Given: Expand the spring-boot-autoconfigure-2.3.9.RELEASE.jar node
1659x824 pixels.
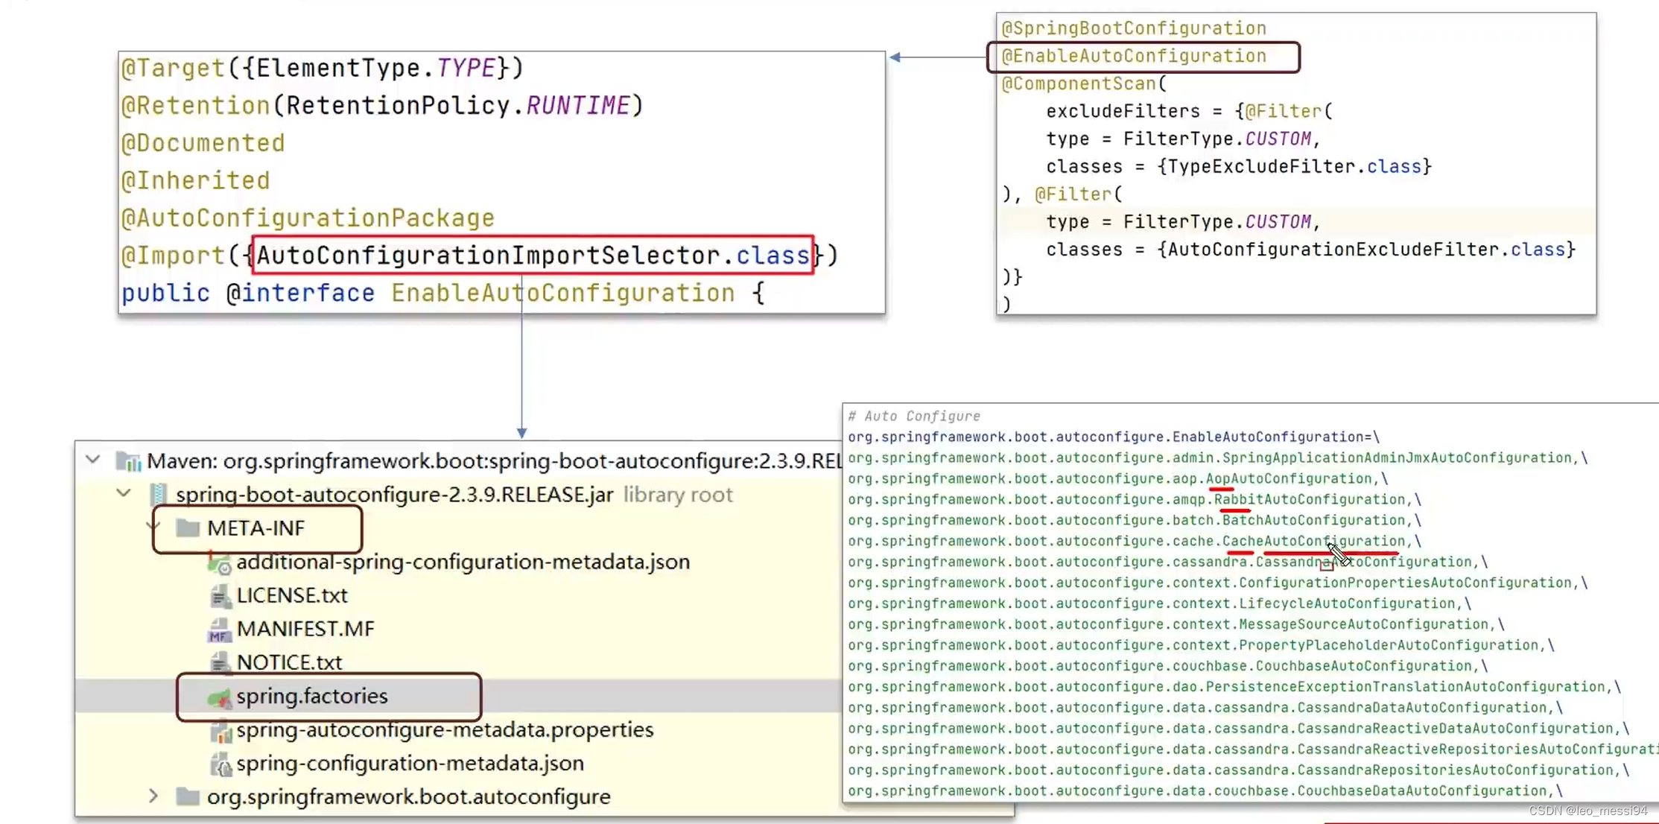Looking at the screenshot, I should (123, 494).
